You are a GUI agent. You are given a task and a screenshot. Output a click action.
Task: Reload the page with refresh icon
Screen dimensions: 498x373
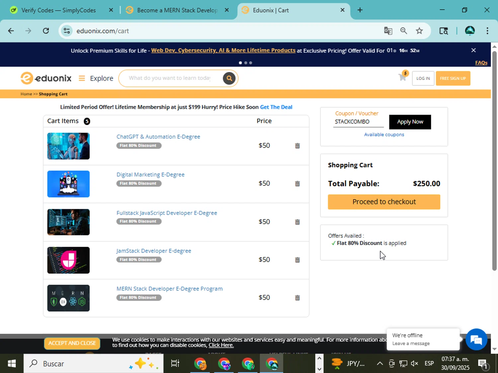tap(46, 31)
